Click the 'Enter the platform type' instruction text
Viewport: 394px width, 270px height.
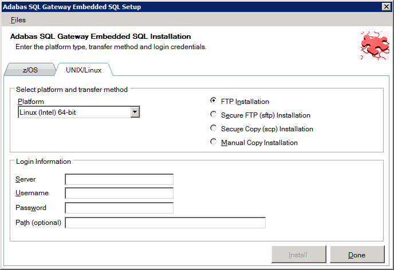111,47
